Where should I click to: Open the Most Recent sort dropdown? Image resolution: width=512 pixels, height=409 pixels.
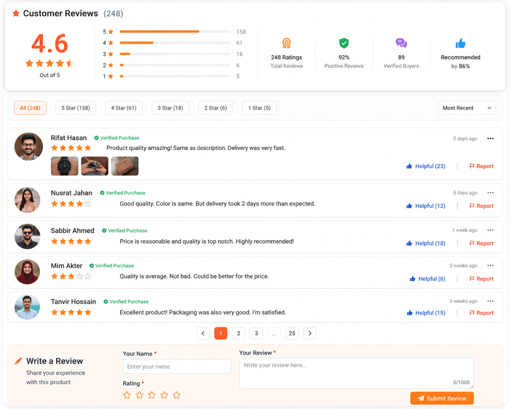pos(467,108)
